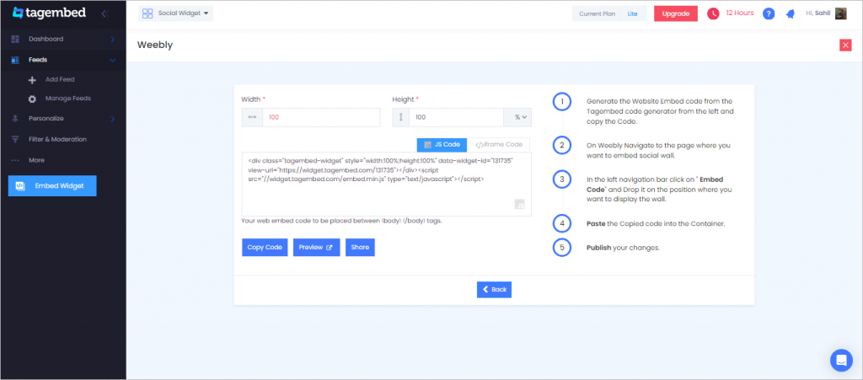Select Manage Feeds menu item
Image resolution: width=863 pixels, height=380 pixels.
(x=68, y=99)
